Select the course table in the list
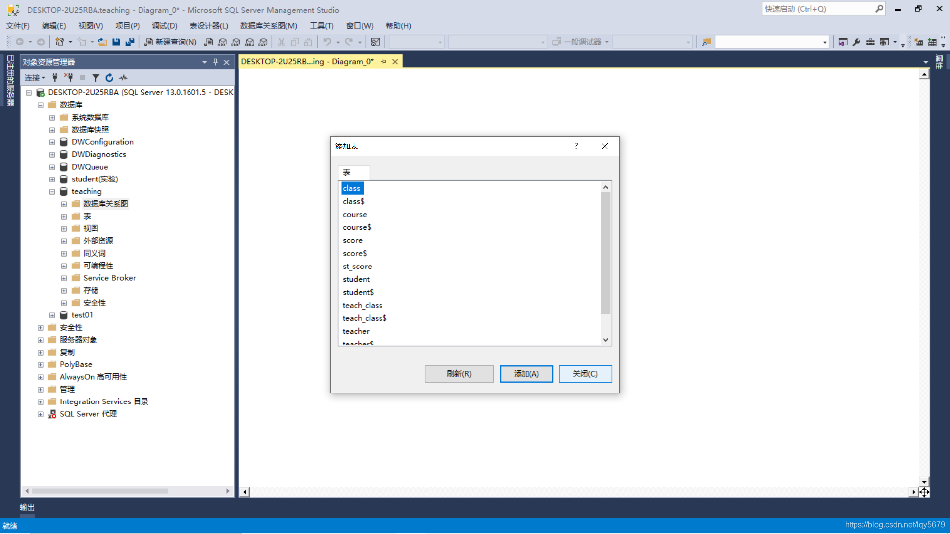This screenshot has width=950, height=534. pyautogui.click(x=355, y=215)
